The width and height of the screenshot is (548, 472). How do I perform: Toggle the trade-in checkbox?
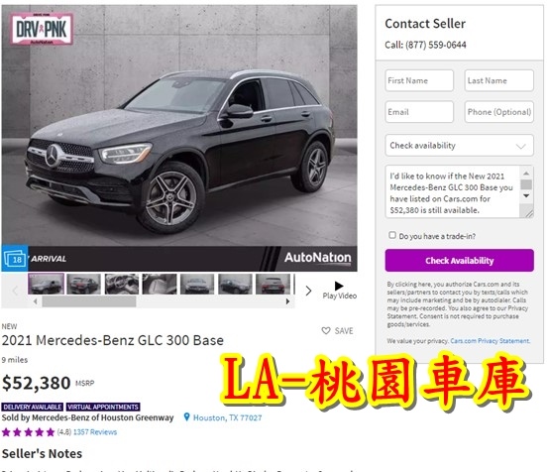392,235
